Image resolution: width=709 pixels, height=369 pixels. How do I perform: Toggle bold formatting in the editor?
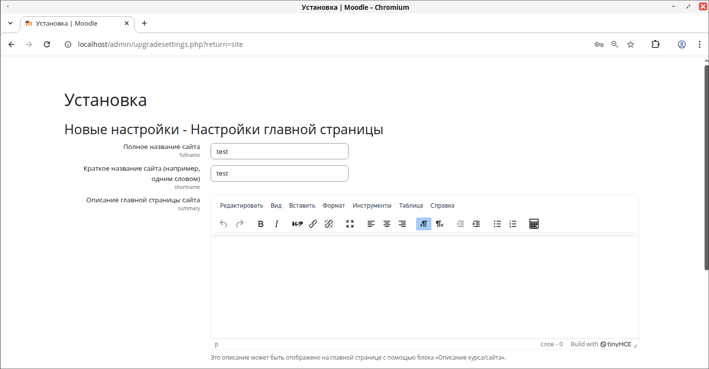click(x=261, y=224)
